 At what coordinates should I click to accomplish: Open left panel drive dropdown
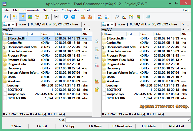[x=9, y=24]
